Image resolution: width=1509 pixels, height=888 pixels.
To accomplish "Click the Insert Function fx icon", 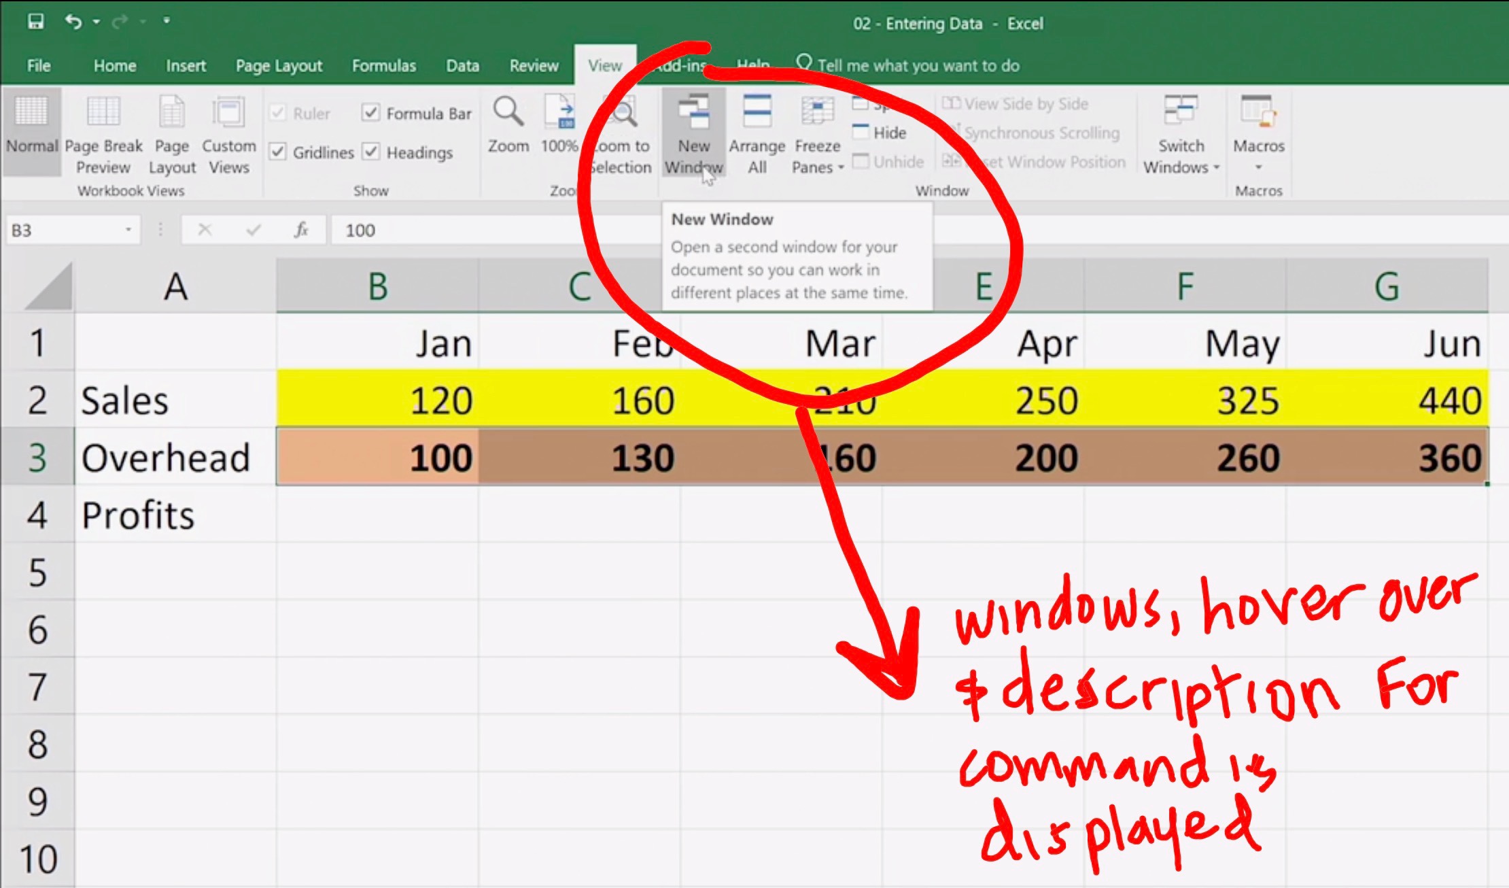I will tap(301, 230).
